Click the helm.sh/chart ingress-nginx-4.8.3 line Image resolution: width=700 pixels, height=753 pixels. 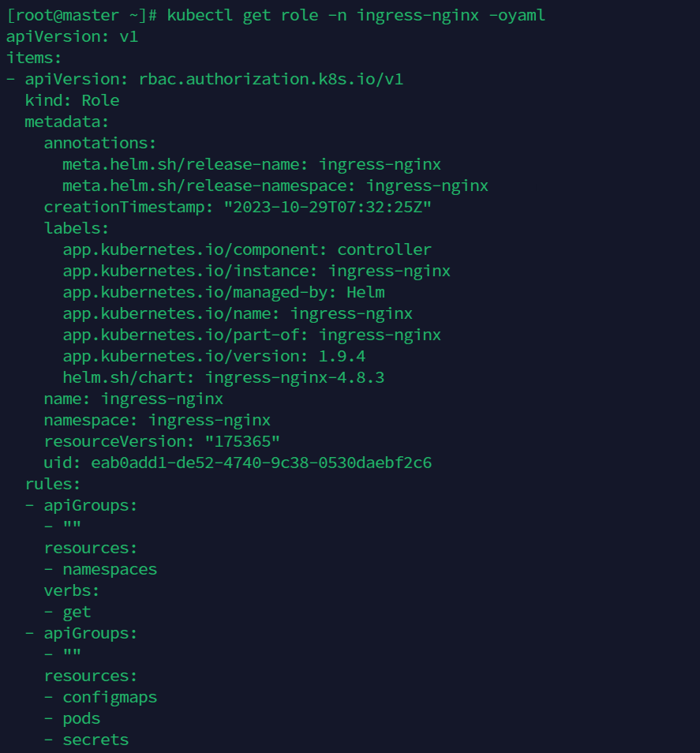click(223, 377)
